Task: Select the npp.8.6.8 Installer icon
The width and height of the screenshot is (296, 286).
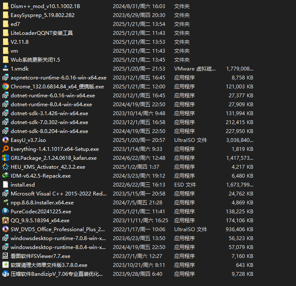Action: pos(6,202)
